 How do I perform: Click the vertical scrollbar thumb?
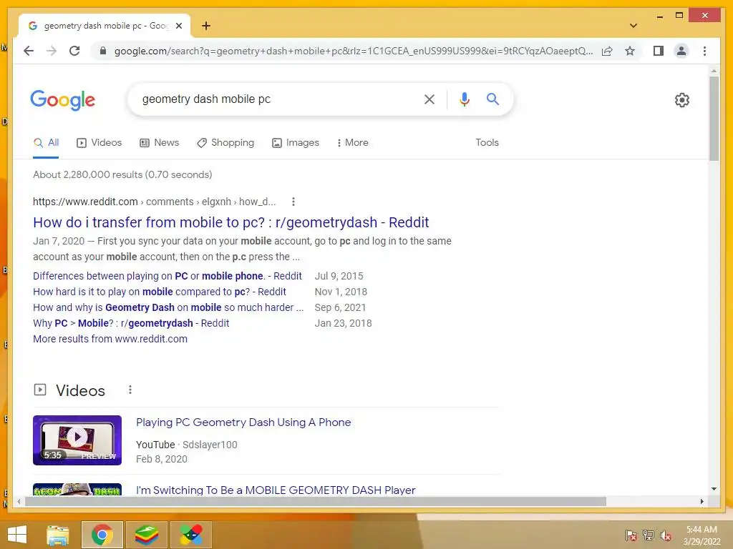pos(714,119)
